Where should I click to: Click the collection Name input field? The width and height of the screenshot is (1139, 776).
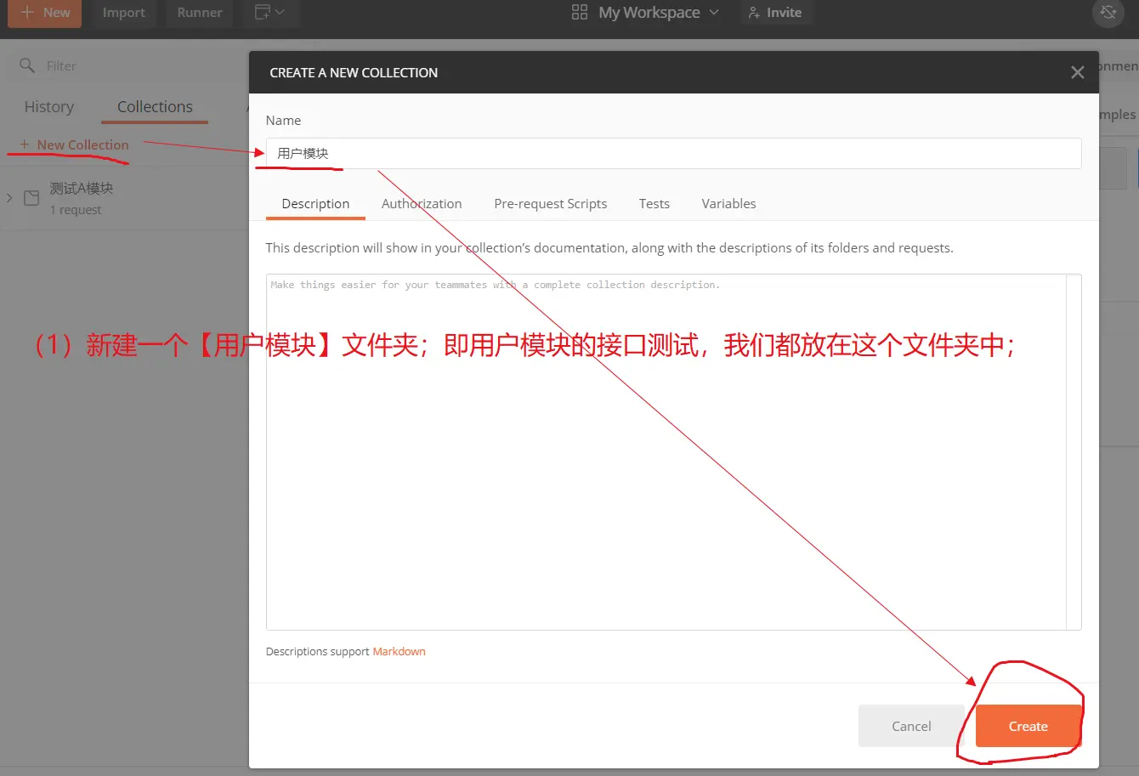click(673, 154)
